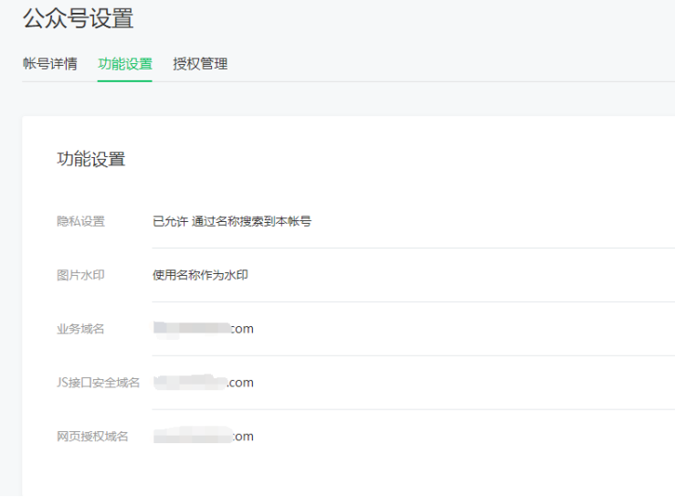Click the 公众号设置 page title
This screenshot has width=675, height=497.
point(78,18)
